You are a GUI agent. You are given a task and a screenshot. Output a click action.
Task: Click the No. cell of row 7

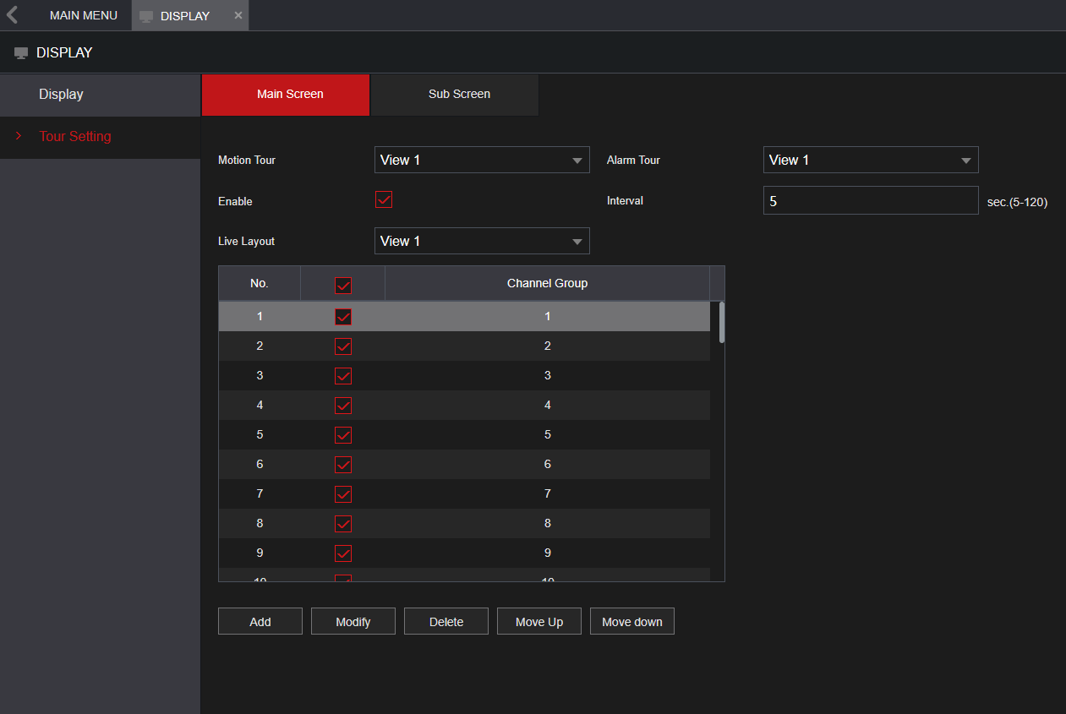(260, 493)
